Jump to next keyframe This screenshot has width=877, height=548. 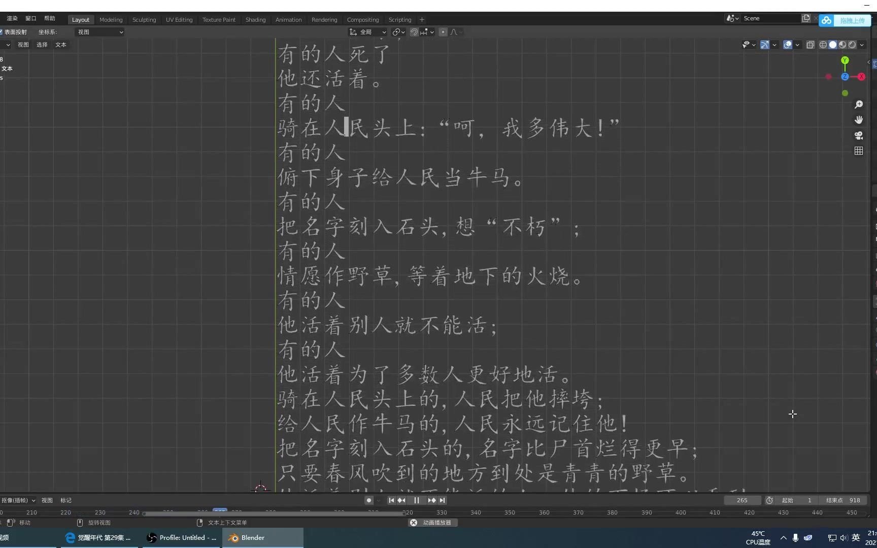point(432,500)
